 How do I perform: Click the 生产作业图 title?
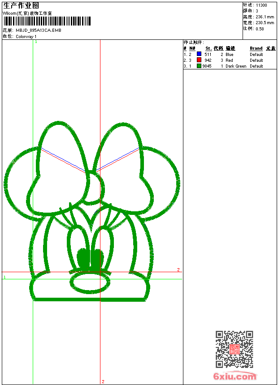coord(21,6)
